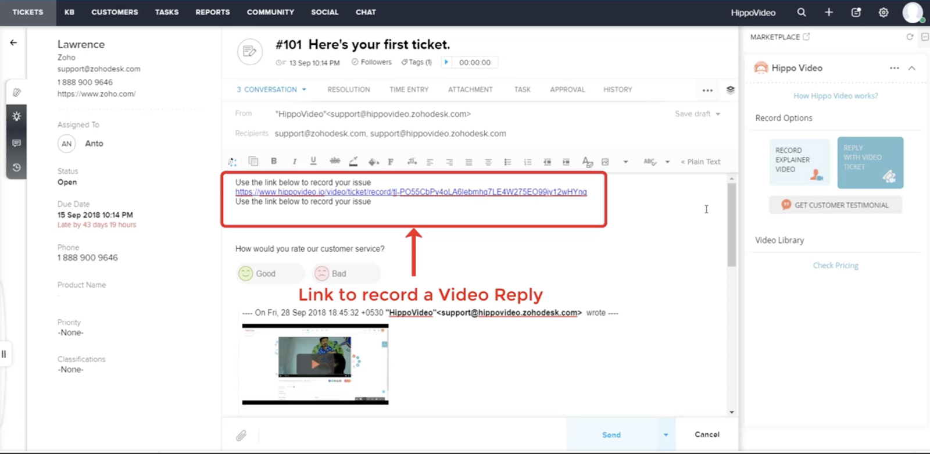Image resolution: width=930 pixels, height=454 pixels.
Task: Click the Followers option
Action: coord(371,62)
